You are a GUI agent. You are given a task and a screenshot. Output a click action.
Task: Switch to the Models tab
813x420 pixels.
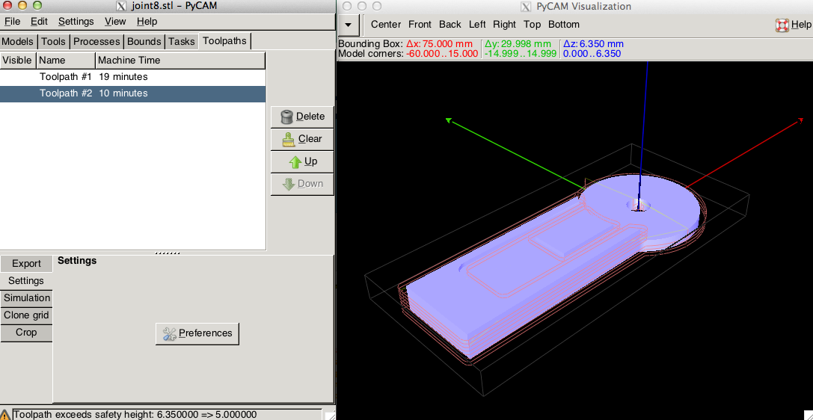click(x=18, y=41)
